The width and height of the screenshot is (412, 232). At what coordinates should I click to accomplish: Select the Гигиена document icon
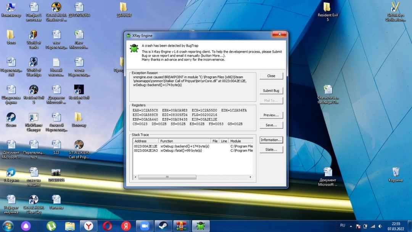[56, 202]
